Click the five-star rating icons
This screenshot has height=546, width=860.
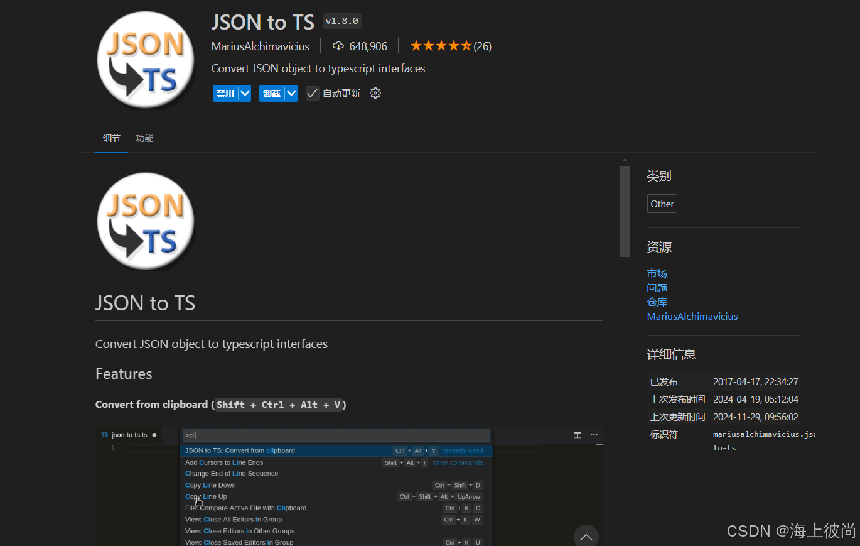(440, 46)
